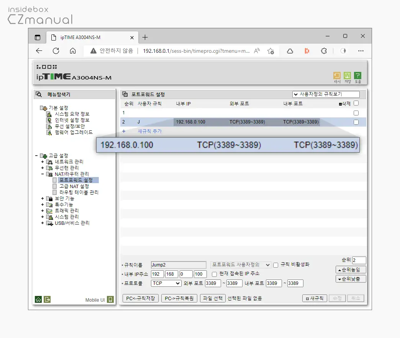Expand the 특수기능 node
The image size is (400, 338).
click(x=43, y=205)
